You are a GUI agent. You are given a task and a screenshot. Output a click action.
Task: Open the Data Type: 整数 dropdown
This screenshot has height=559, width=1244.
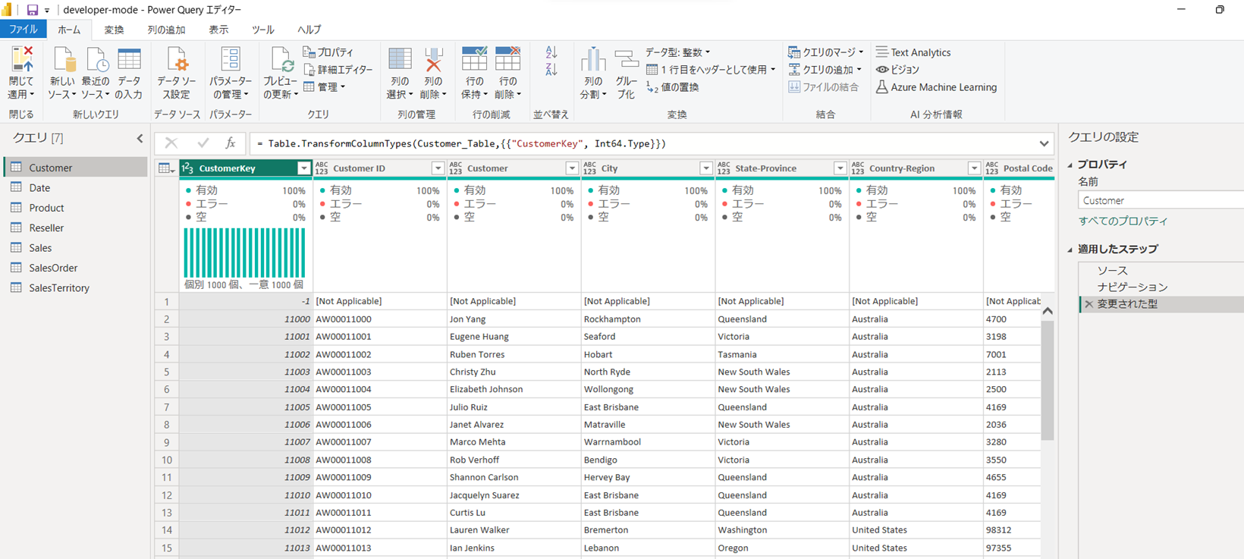pos(677,52)
